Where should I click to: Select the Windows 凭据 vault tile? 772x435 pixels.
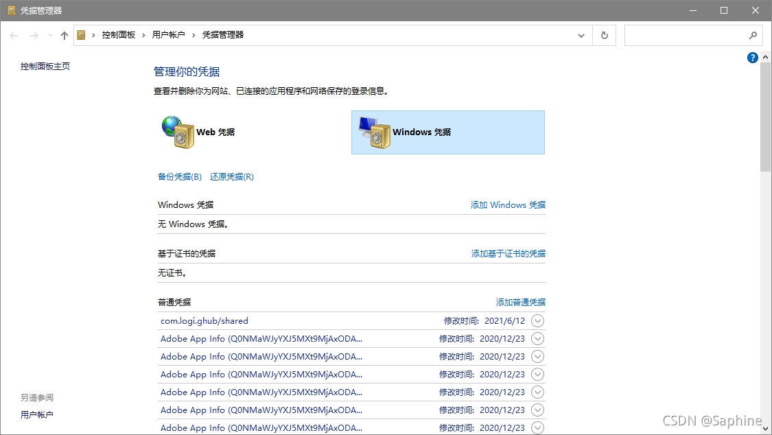447,132
